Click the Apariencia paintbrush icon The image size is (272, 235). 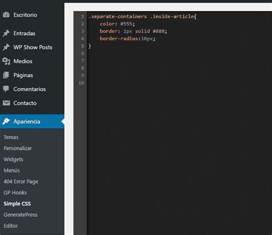click(6, 121)
